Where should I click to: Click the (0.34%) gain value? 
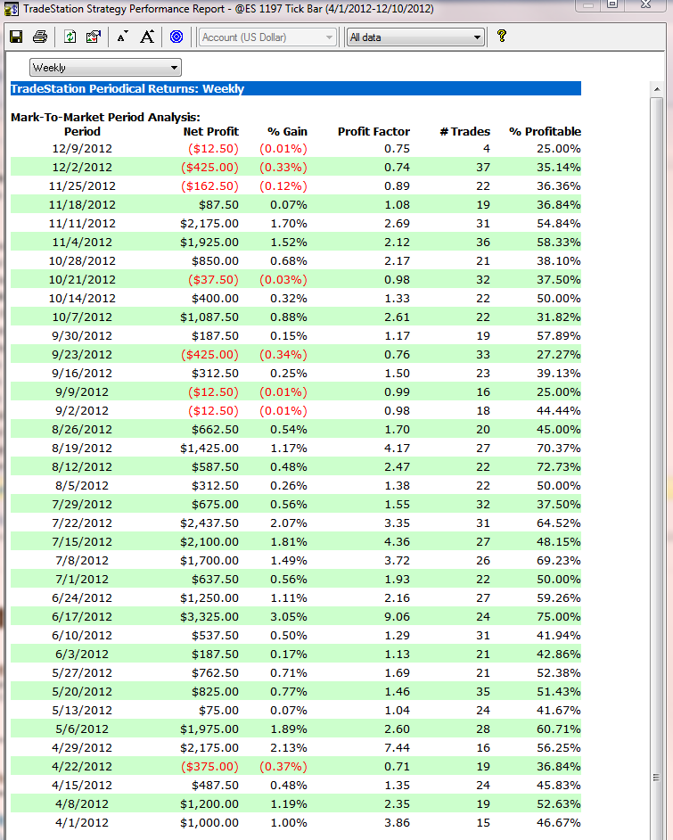[283, 355]
